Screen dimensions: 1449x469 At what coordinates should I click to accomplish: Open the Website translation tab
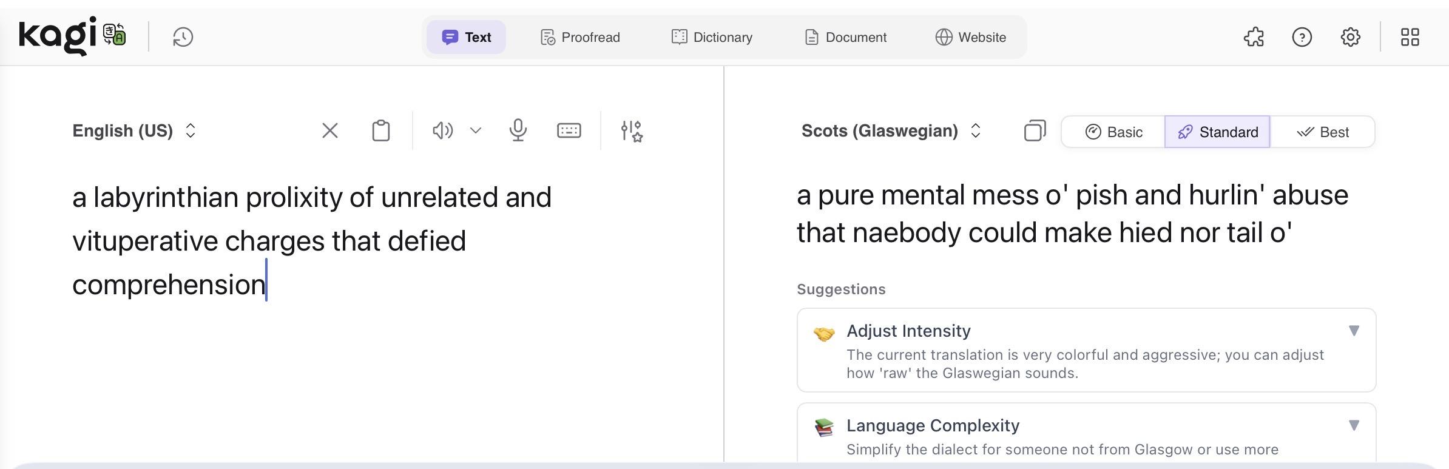coord(970,37)
